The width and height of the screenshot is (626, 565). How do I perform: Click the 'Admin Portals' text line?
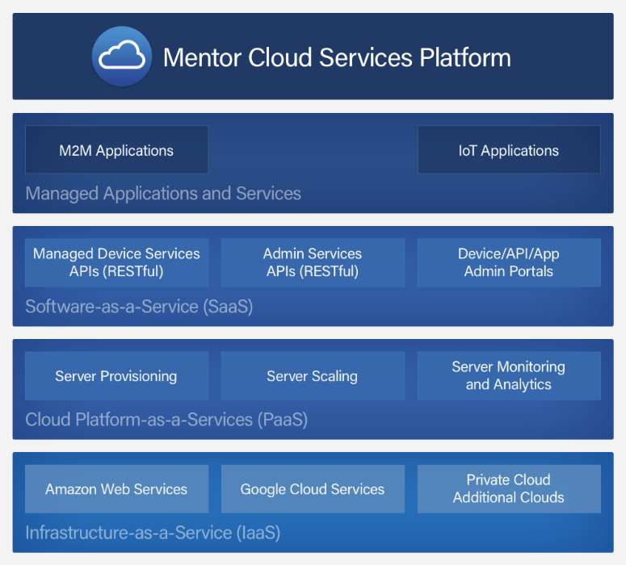click(509, 271)
